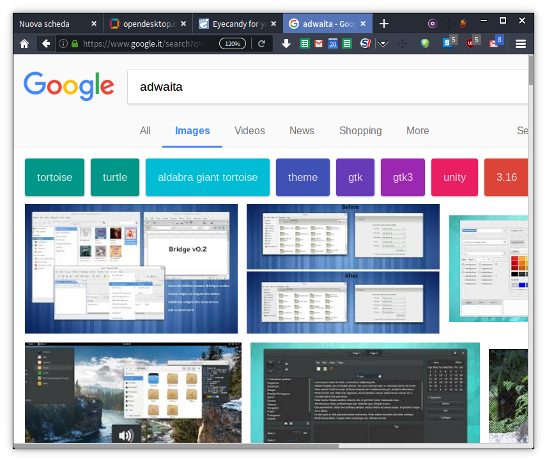Click the move-arrows icon left of the globe
Image resolution: width=547 pixels, height=462 pixels.
402,43
